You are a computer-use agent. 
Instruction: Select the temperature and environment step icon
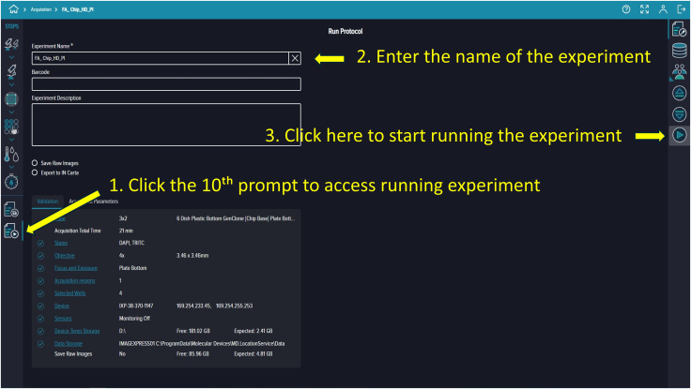[x=11, y=155]
